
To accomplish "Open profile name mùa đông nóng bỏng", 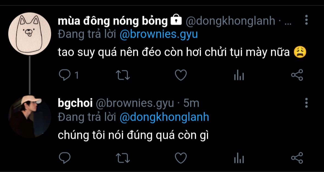I will pos(113,21).
